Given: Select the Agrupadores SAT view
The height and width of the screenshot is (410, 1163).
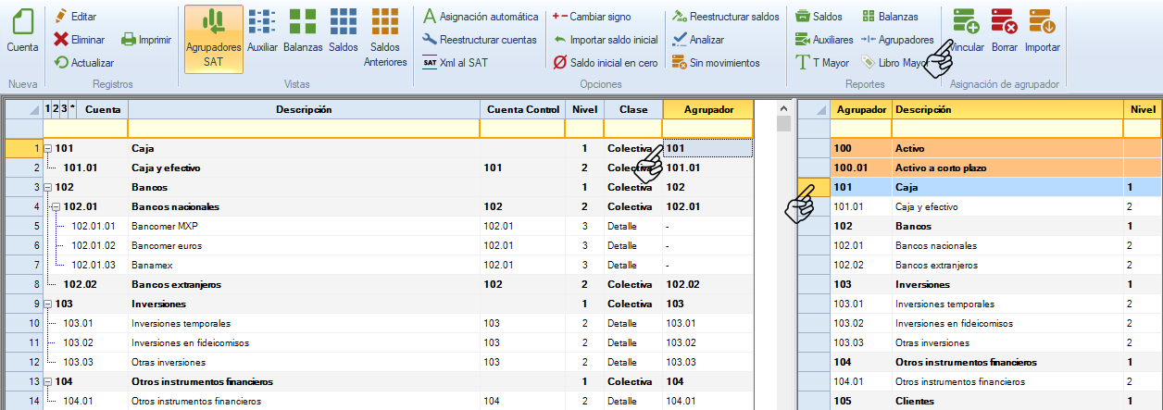Looking at the screenshot, I should (x=214, y=38).
